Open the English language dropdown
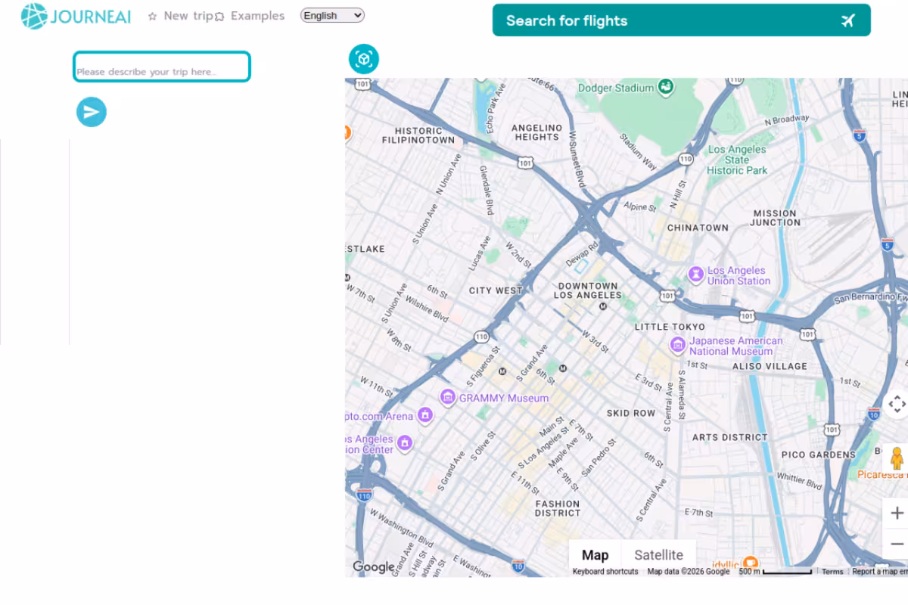The height and width of the screenshot is (605, 908). tap(332, 15)
